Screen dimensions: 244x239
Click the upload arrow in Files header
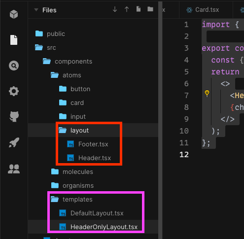point(127,9)
